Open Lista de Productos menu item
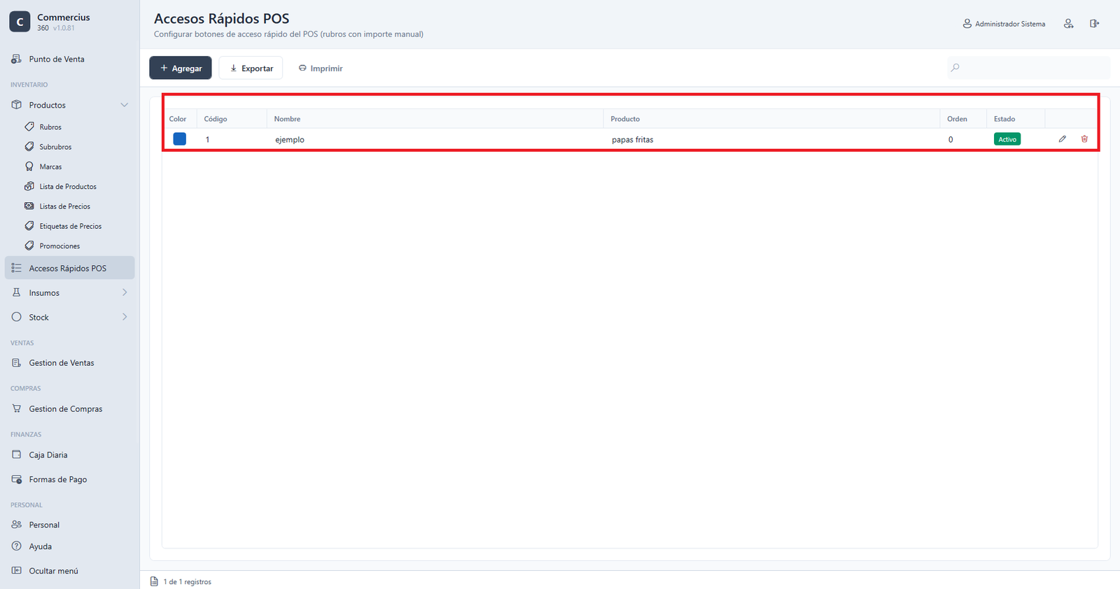This screenshot has width=1120, height=589. [68, 187]
